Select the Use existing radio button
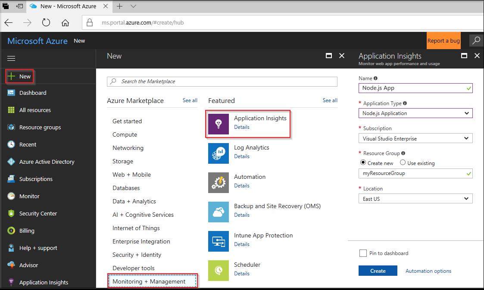Viewport: 484px width, 290px height. pyautogui.click(x=403, y=162)
